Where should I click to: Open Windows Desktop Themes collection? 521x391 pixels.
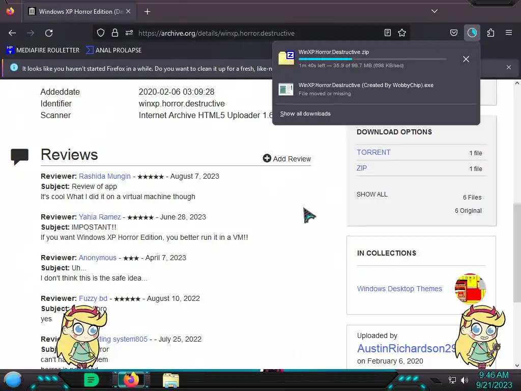tap(399, 289)
